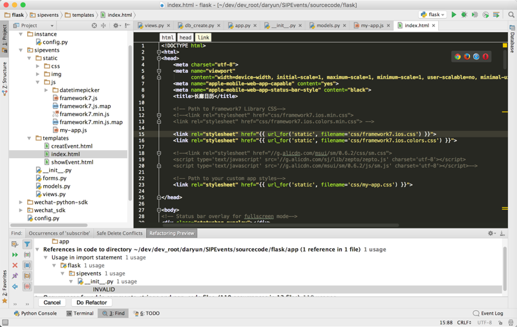Select the Safe Delete Conflicts tab

point(120,233)
